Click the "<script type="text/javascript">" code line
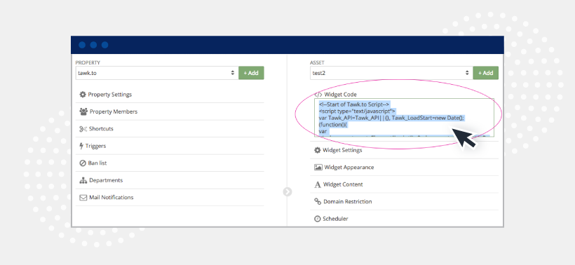 point(357,111)
